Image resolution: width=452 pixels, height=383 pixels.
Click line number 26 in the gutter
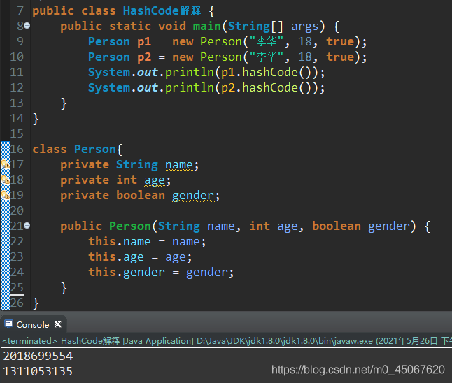pyautogui.click(x=17, y=303)
